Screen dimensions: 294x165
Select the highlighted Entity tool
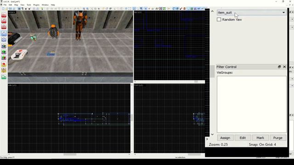coord(4,33)
